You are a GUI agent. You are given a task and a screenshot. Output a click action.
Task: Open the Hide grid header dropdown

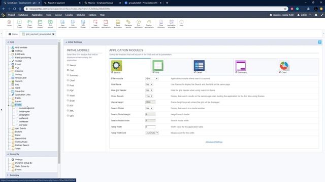(x=149, y=90)
